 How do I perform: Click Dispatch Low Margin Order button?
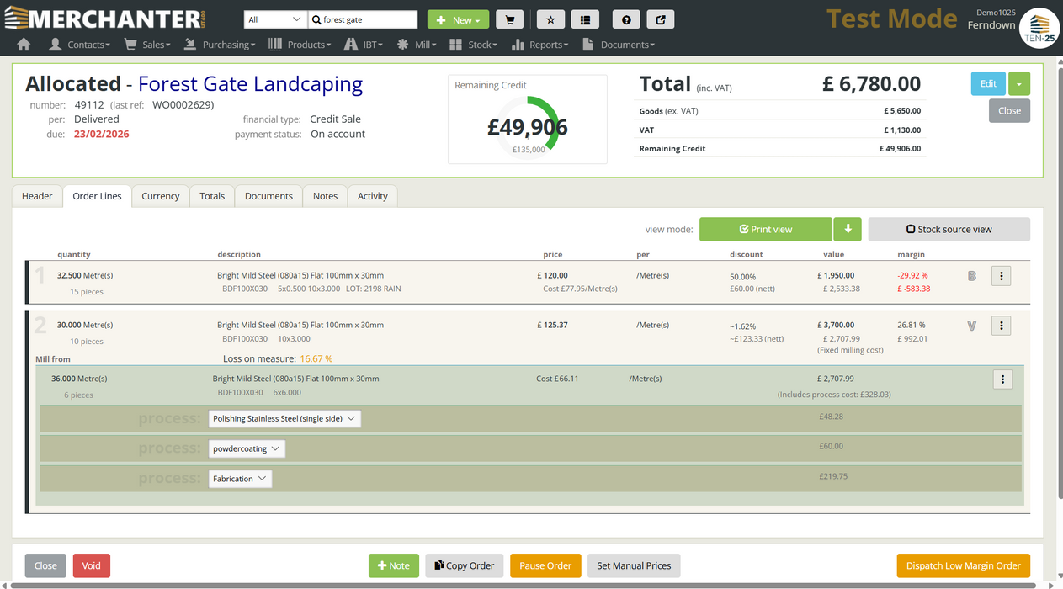(964, 565)
